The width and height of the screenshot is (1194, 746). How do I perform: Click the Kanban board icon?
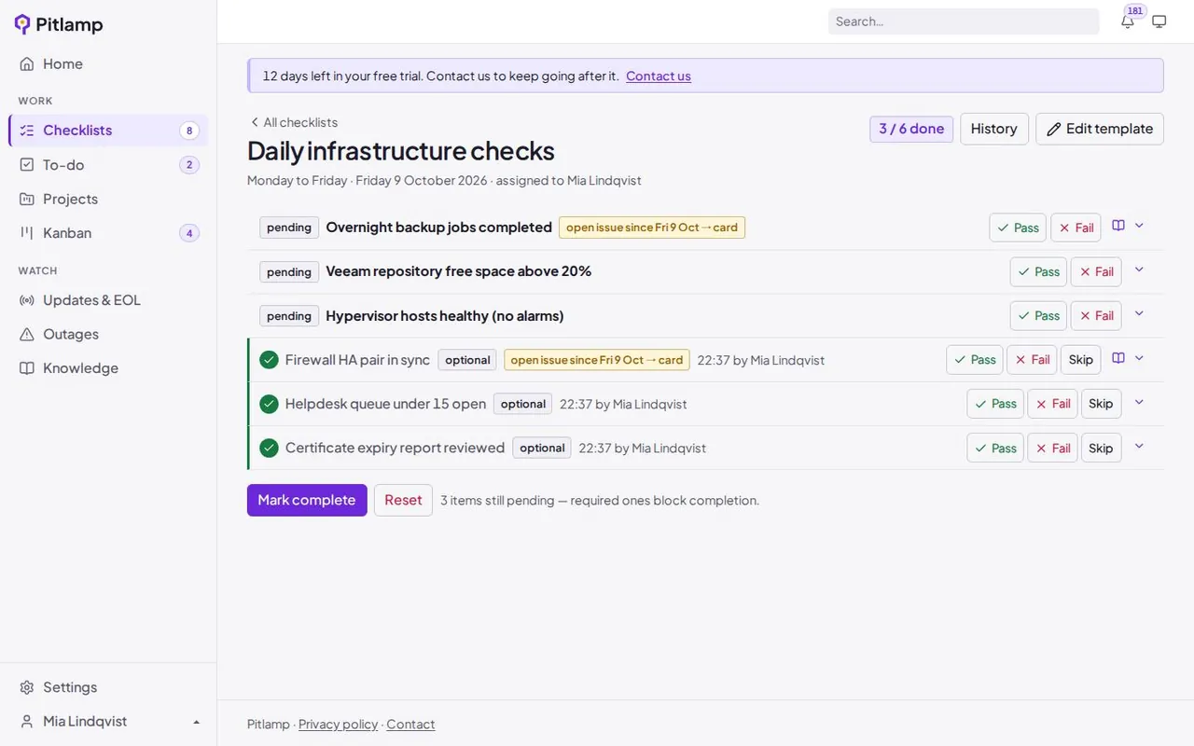click(x=27, y=233)
